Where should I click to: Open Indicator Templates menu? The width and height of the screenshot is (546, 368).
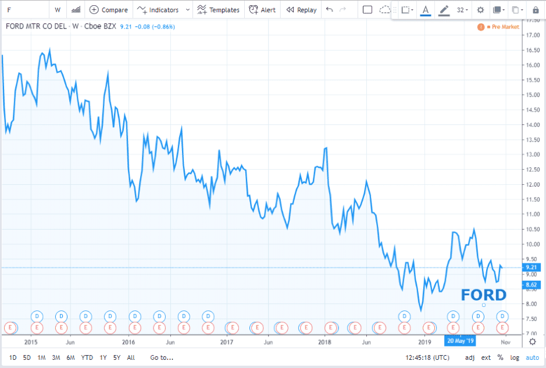218,10
